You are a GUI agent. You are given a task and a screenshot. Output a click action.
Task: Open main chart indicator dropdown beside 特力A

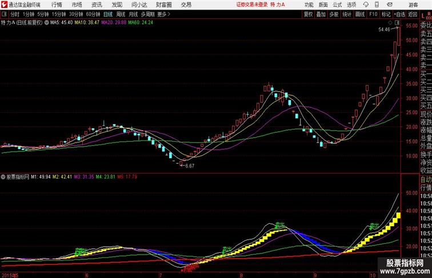pyautogui.click(x=46, y=23)
